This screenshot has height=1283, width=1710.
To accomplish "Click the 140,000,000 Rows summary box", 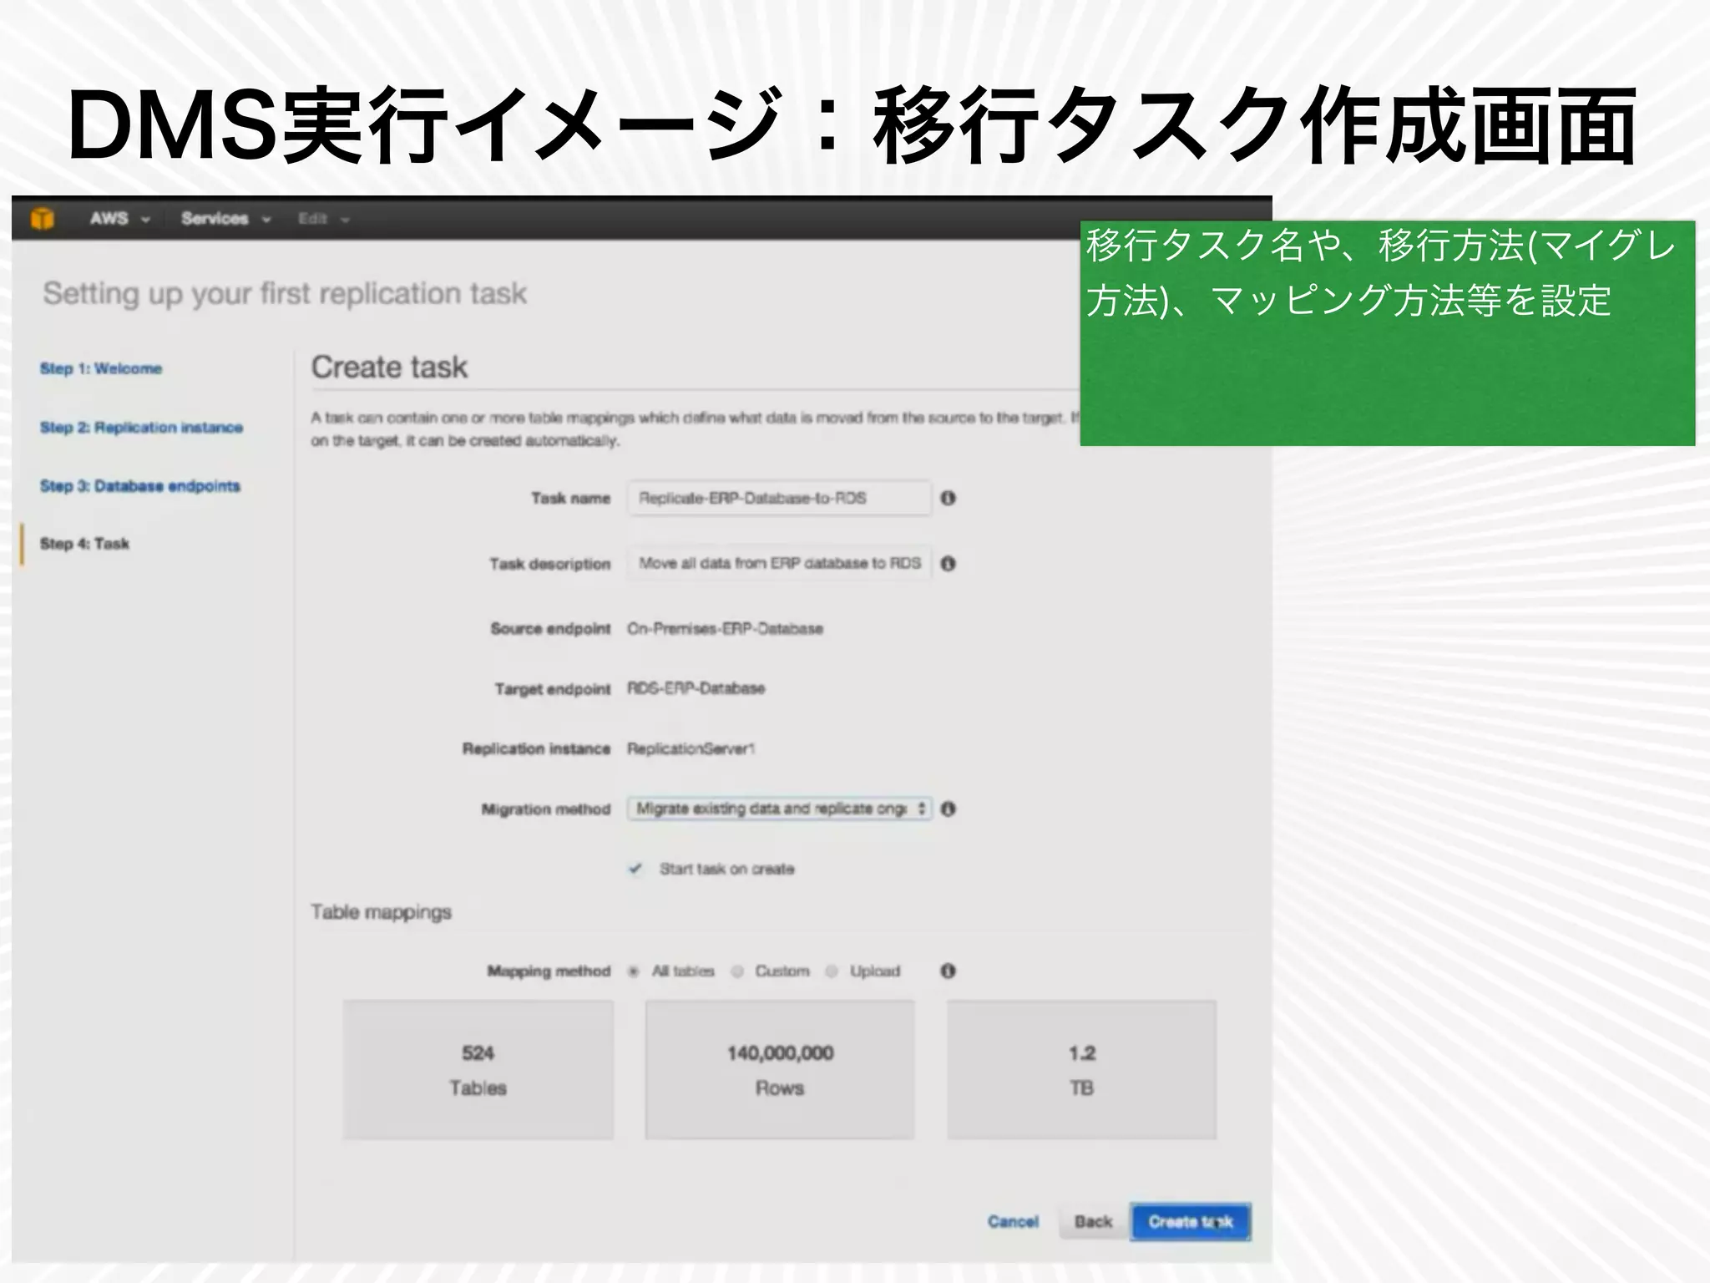I will (x=780, y=1070).
